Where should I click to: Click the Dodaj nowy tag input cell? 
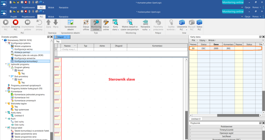(x=69, y=49)
